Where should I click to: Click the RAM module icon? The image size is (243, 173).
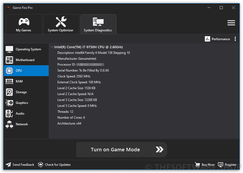coord(9,81)
